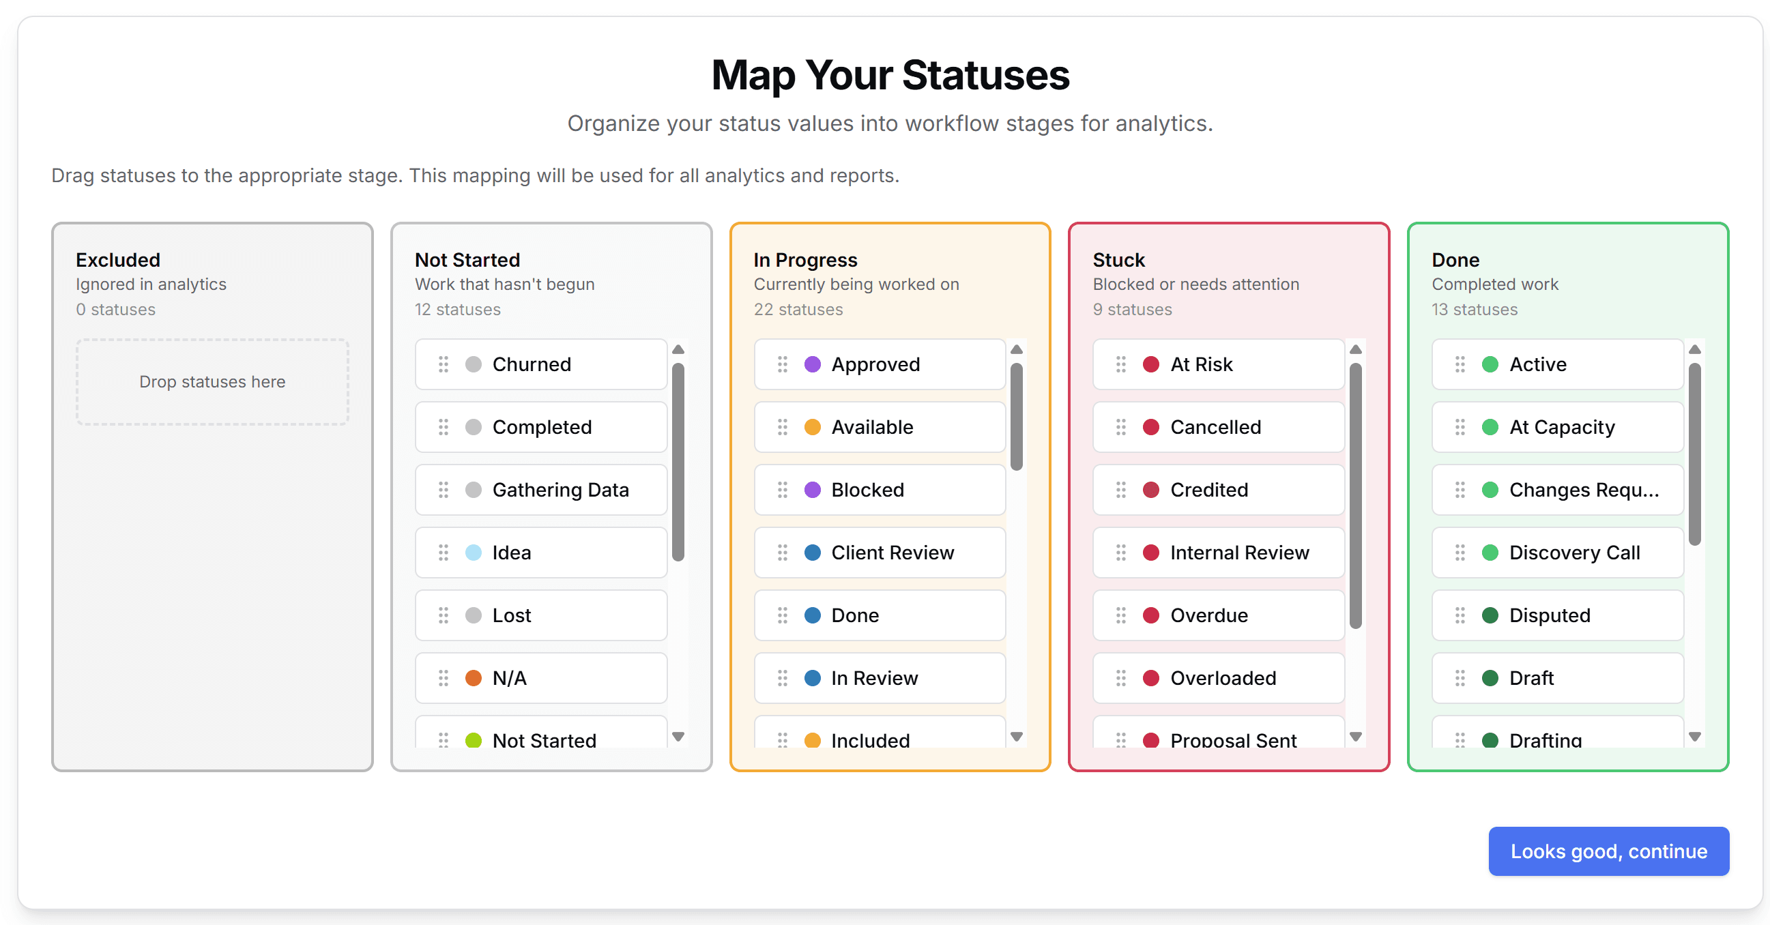Image resolution: width=1770 pixels, height=925 pixels.
Task: Click the drag handle beside Discovery Call
Action: coord(1461,552)
